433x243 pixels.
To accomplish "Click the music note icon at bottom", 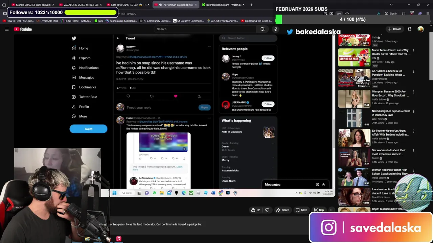I will coord(119,239).
